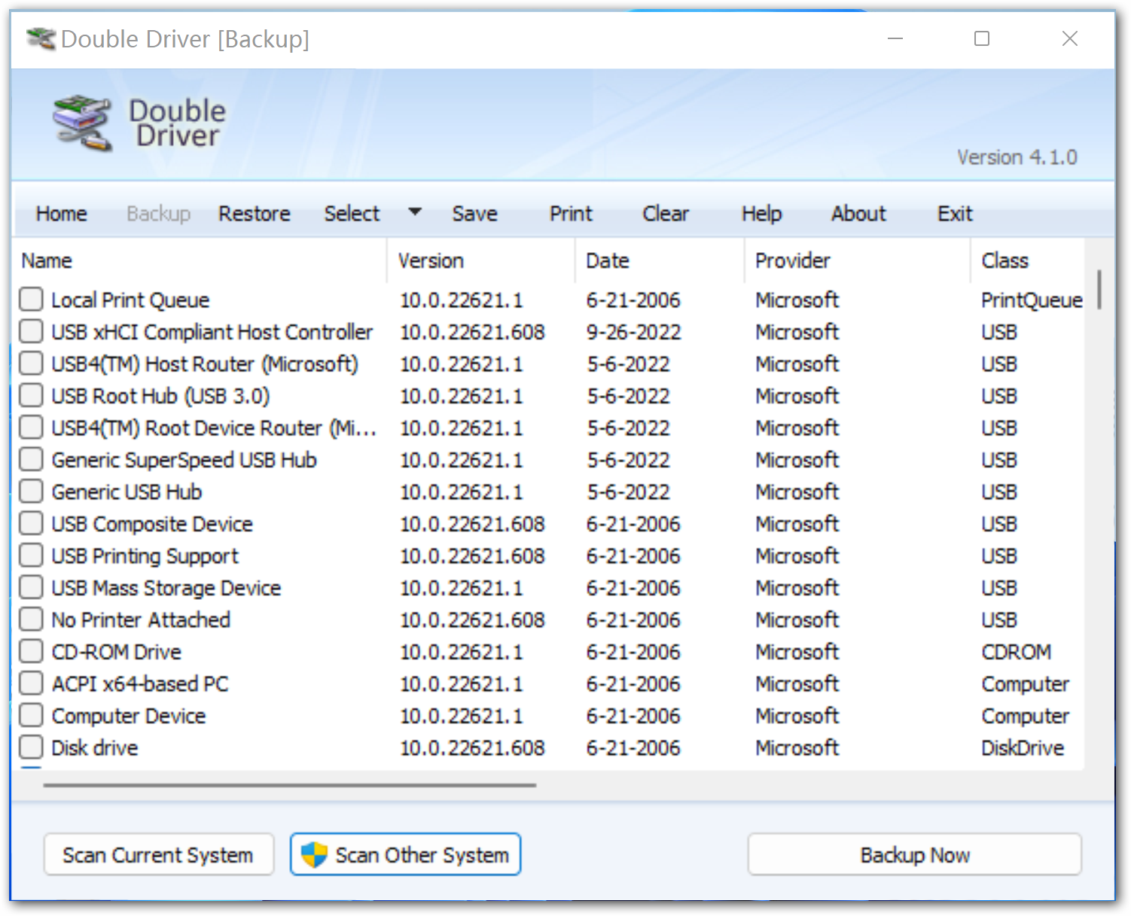Screen dimensions: 1131x916
Task: Tick the Computer Device checkbox
Action: pyautogui.click(x=31, y=715)
